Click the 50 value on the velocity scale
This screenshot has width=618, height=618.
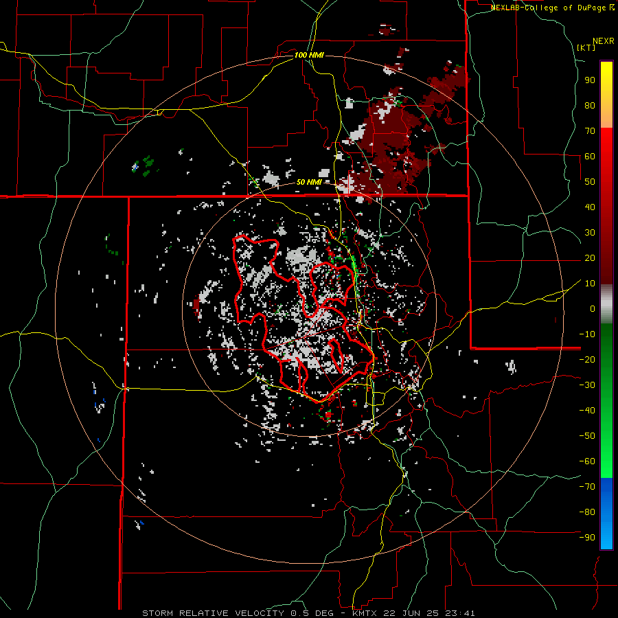click(x=590, y=182)
